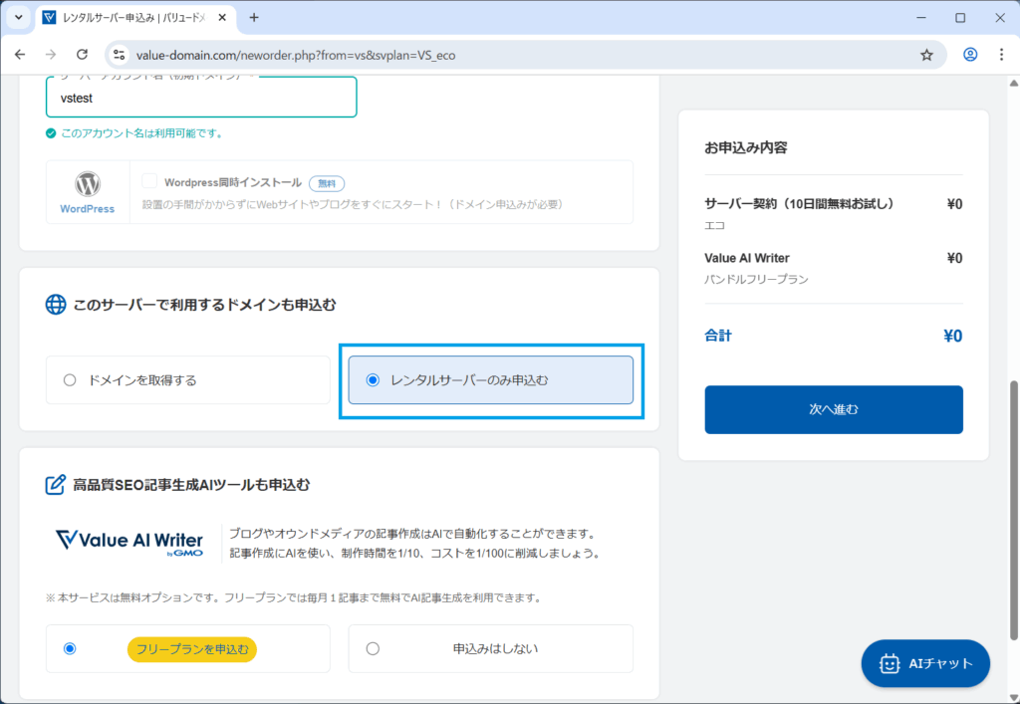Select ドメインを取得する radio option
This screenshot has height=704, width=1020.
tap(70, 380)
